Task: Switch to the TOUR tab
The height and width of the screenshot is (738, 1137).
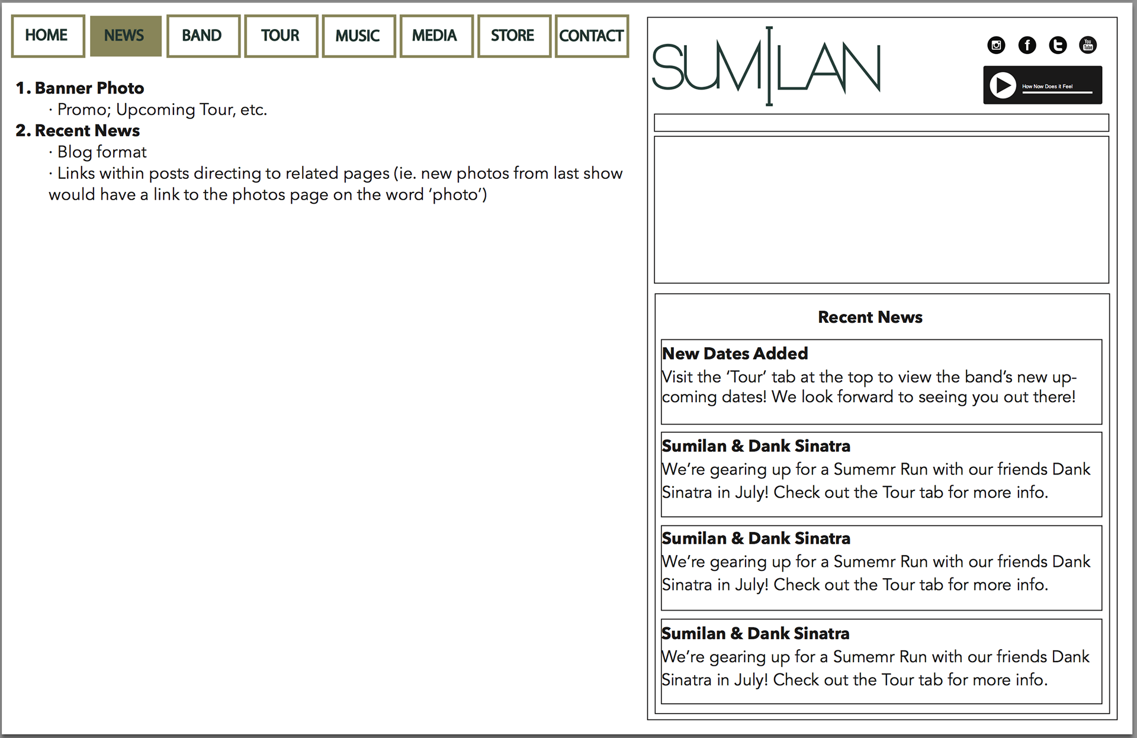Action: pyautogui.click(x=281, y=36)
